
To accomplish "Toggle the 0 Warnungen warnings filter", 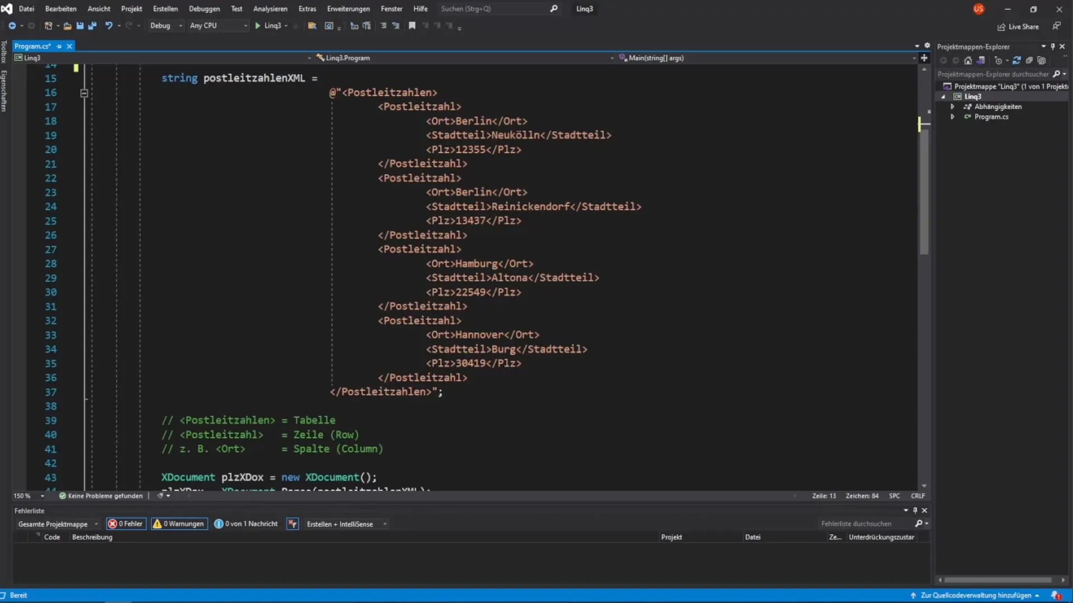I will tap(179, 524).
